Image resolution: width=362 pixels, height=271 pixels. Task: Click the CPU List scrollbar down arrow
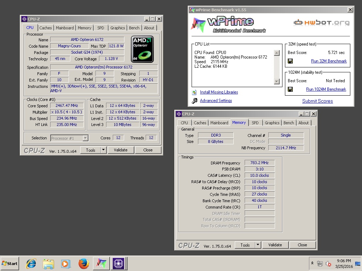[x=276, y=82]
